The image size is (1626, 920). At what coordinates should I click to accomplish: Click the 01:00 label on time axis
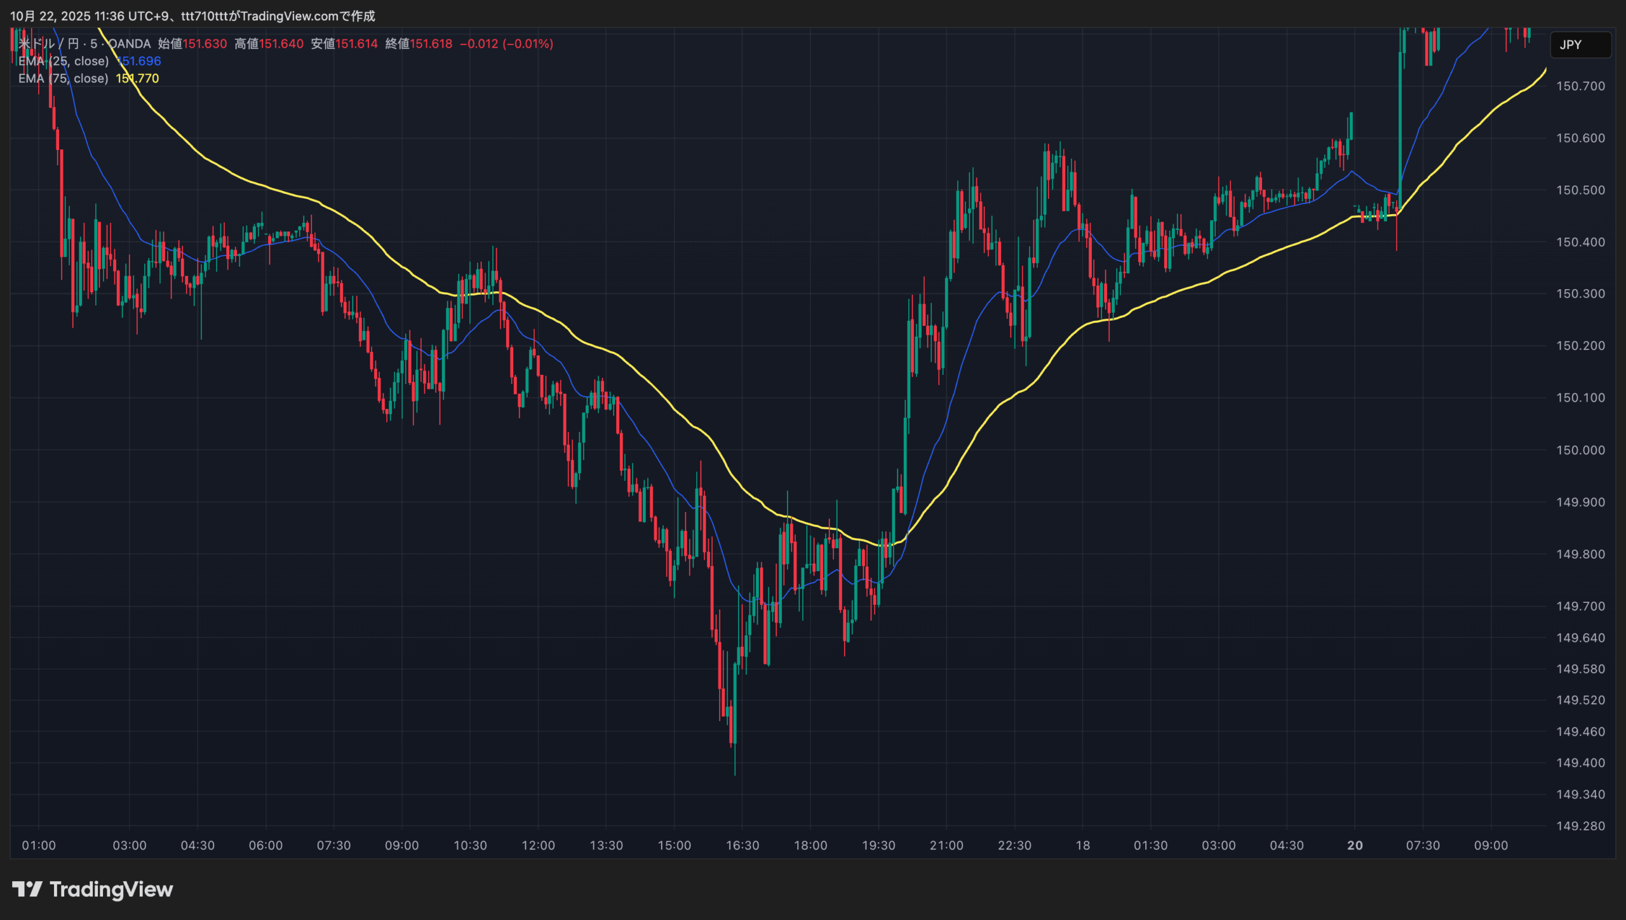point(39,845)
